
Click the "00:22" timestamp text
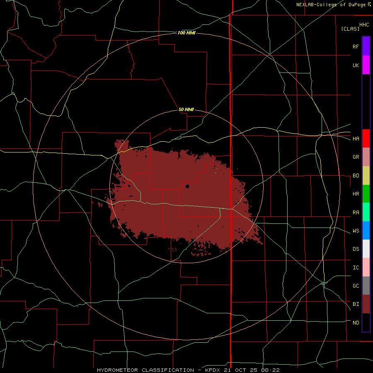point(270,370)
